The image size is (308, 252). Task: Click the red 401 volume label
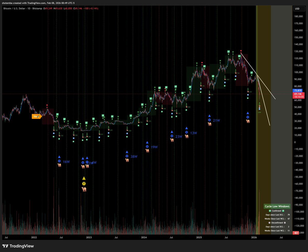(x=295, y=233)
